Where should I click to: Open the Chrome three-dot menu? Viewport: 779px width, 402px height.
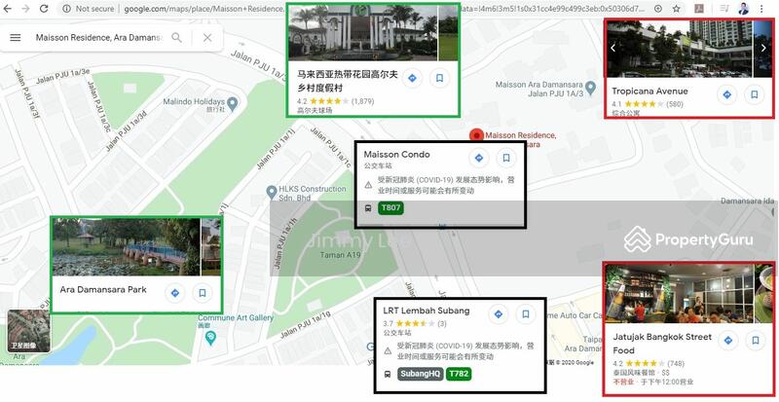761,9
